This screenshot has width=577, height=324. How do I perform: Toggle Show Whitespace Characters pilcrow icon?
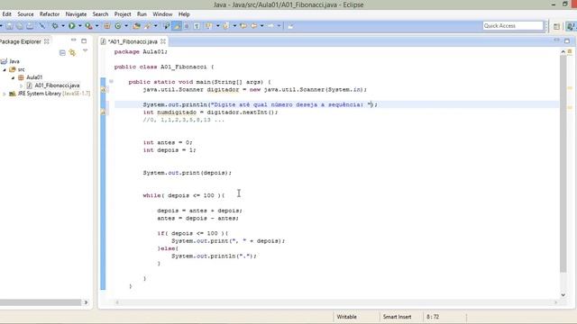pos(197,26)
